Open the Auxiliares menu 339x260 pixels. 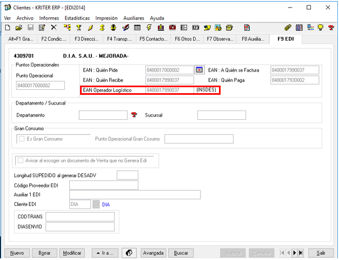point(134,18)
